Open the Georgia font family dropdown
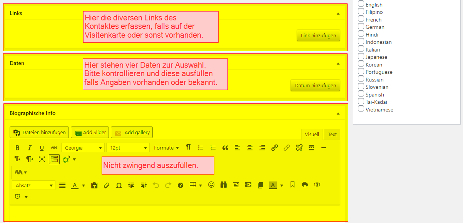This screenshot has width=463, height=223. point(83,148)
